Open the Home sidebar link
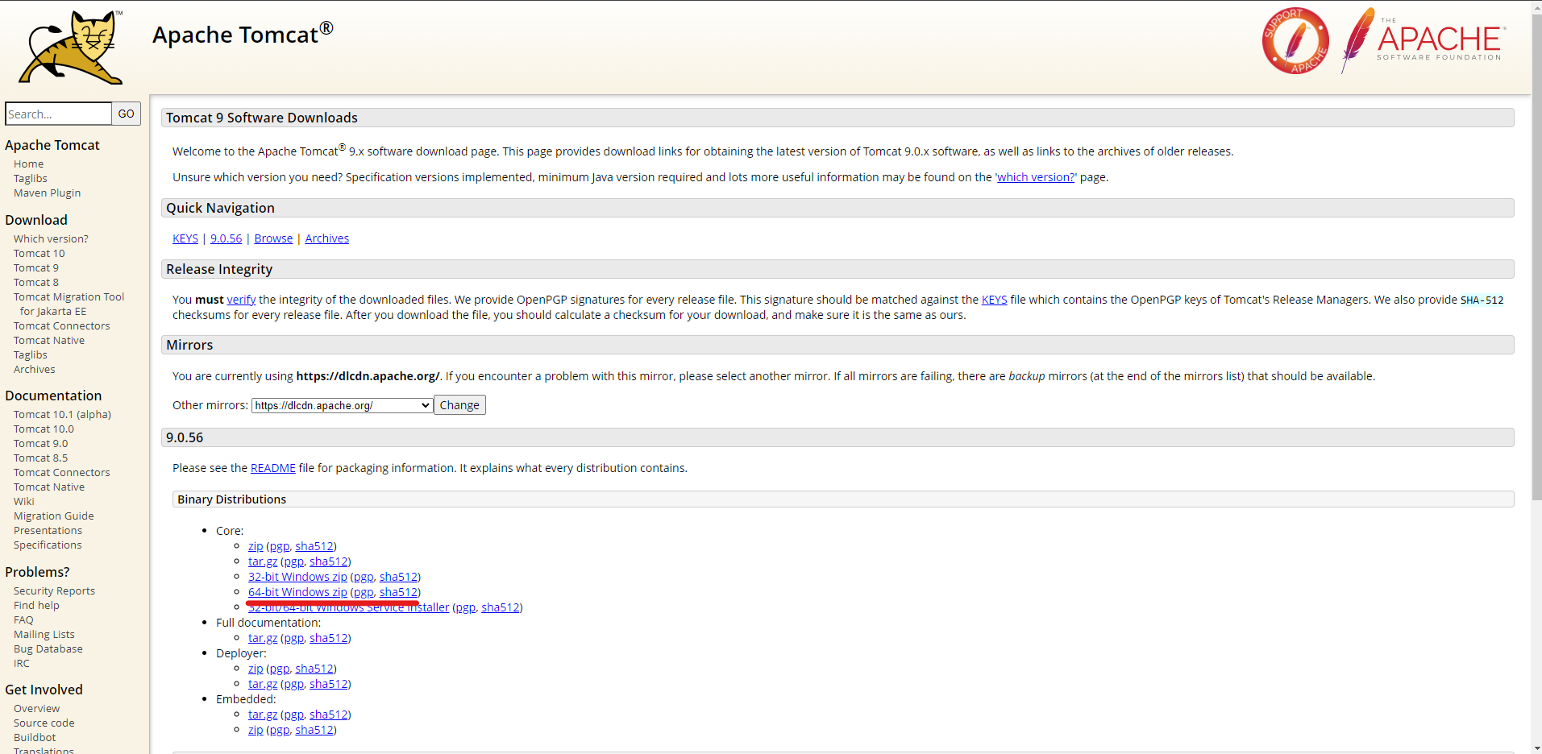Image resolution: width=1542 pixels, height=754 pixels. point(29,164)
